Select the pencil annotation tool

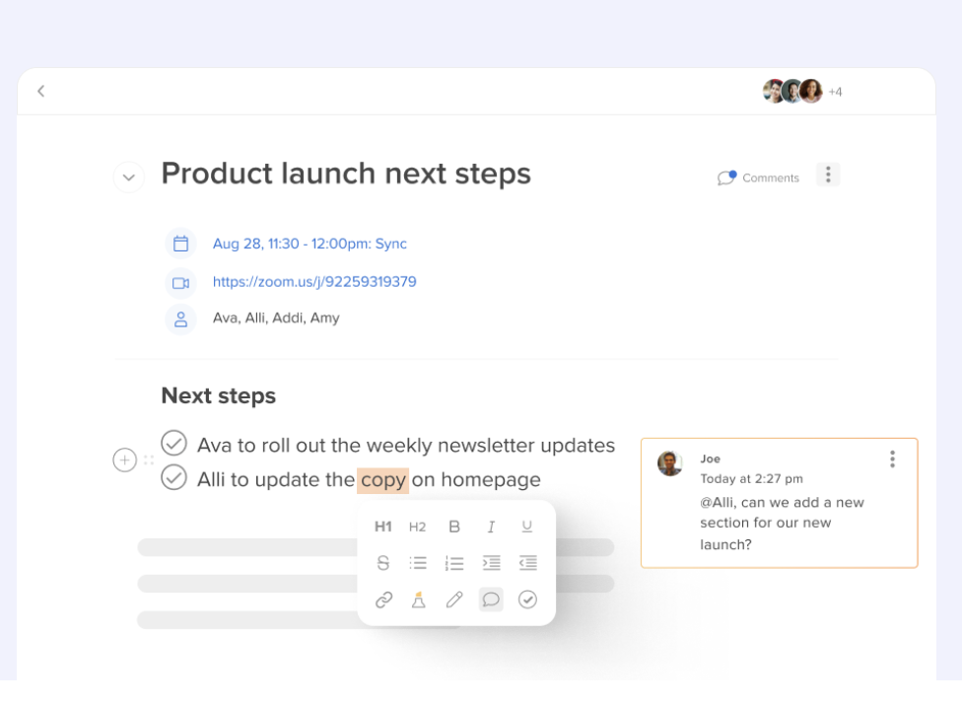point(453,599)
